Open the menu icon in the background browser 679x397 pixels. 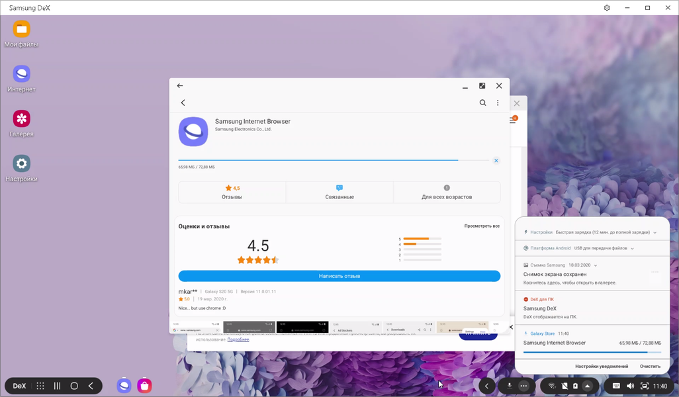514,120
